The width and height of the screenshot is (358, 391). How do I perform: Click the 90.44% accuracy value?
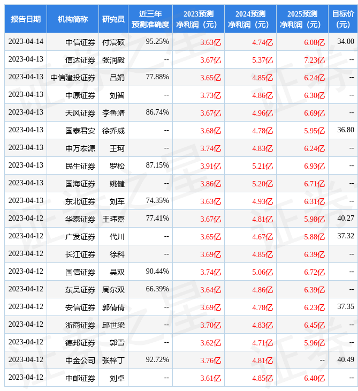point(157,271)
